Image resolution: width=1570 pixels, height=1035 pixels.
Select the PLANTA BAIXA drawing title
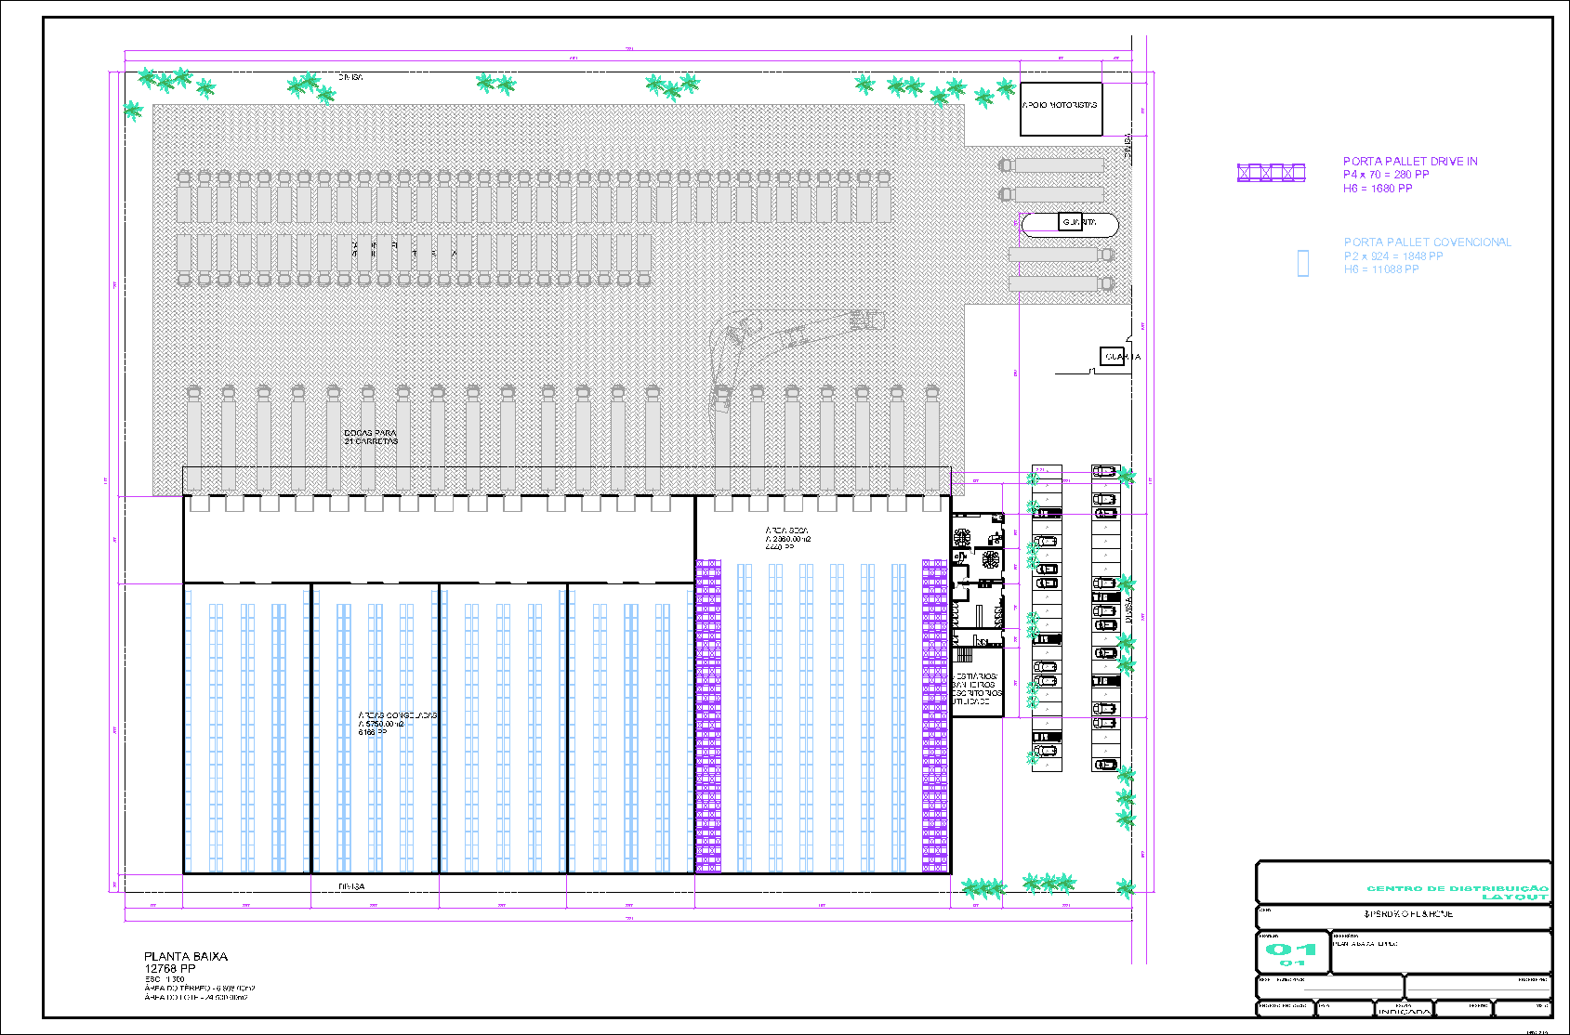click(x=186, y=956)
